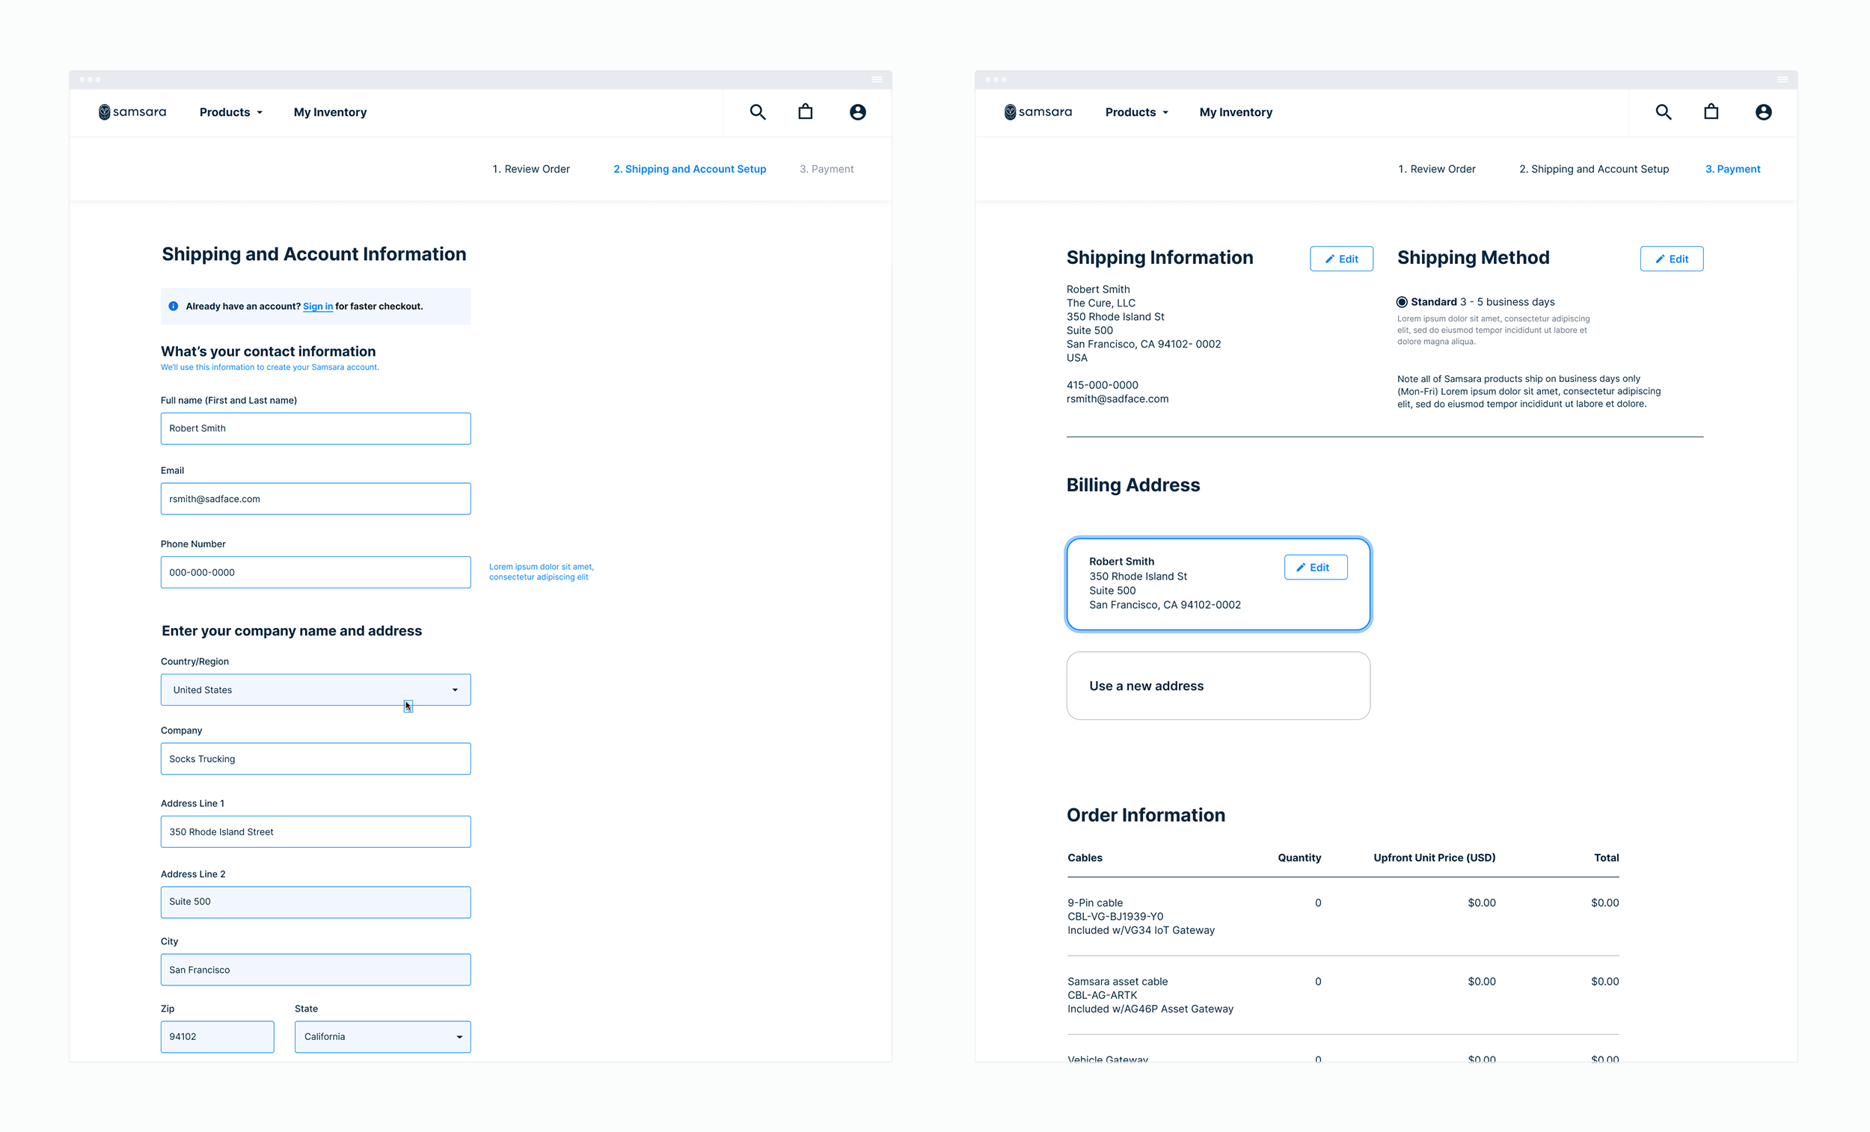The height and width of the screenshot is (1132, 1870).
Task: Click Sign in link for faster checkout
Action: click(317, 307)
